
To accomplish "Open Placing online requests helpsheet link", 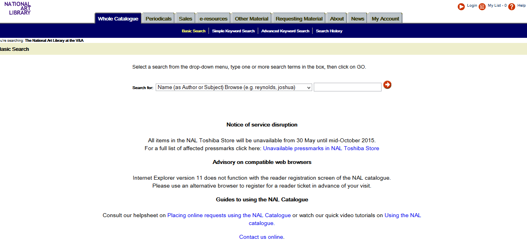I will tap(229, 215).
